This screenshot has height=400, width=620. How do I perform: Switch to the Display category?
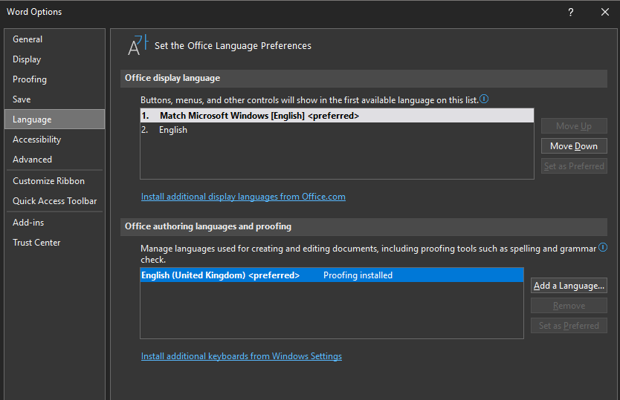pos(54,59)
